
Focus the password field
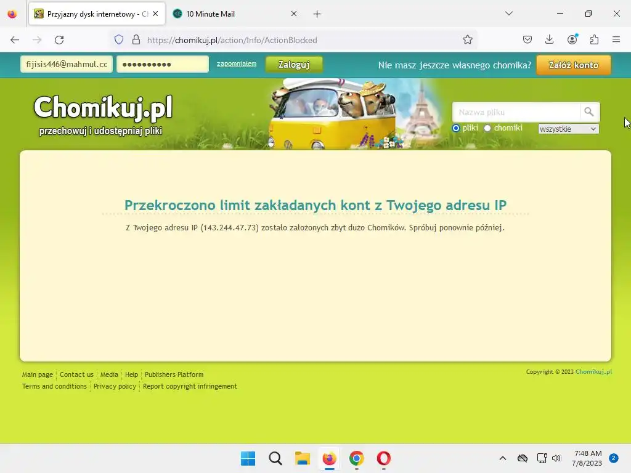163,64
